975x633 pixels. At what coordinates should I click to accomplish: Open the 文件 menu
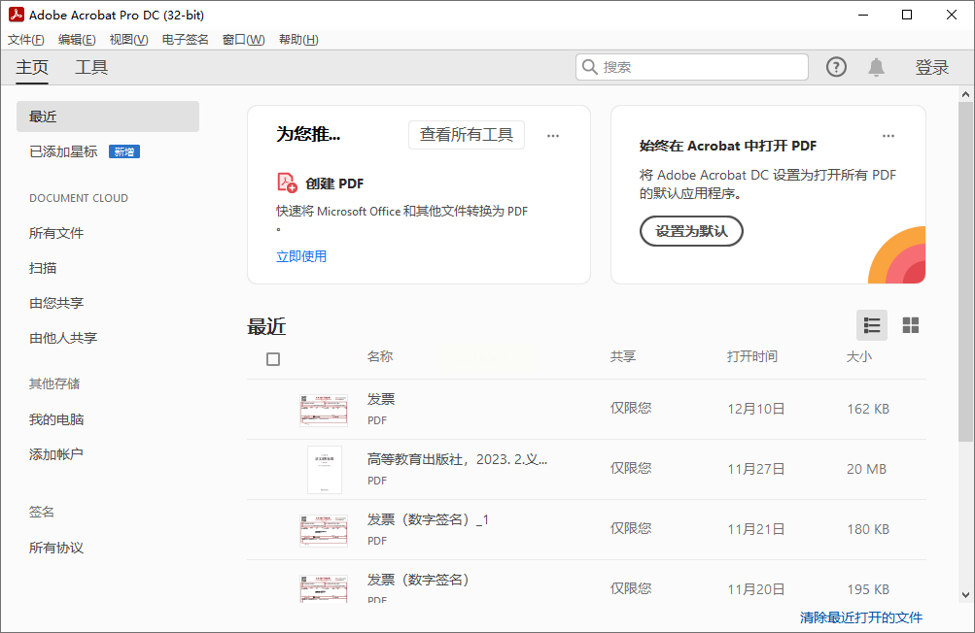[x=25, y=40]
